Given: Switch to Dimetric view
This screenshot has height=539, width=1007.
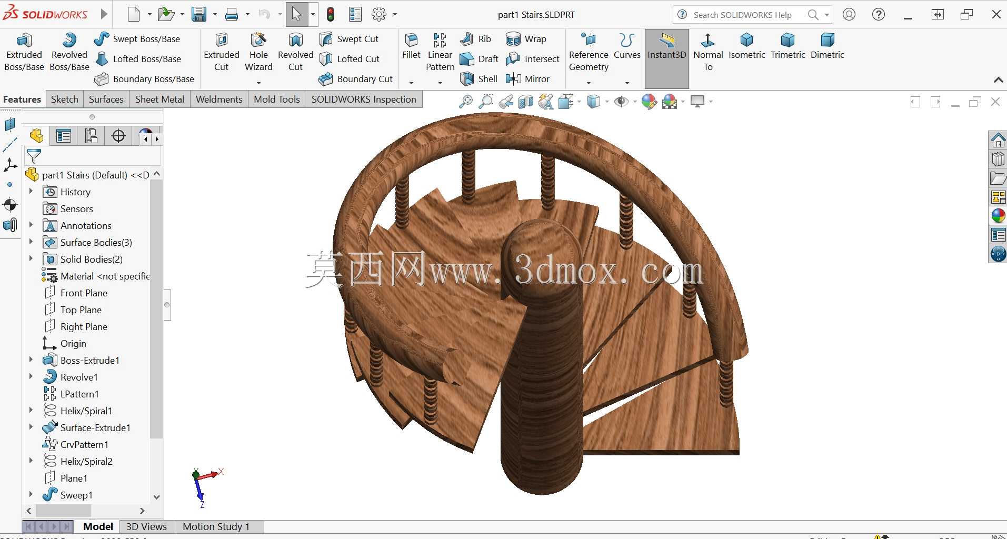Looking at the screenshot, I should pyautogui.click(x=827, y=46).
